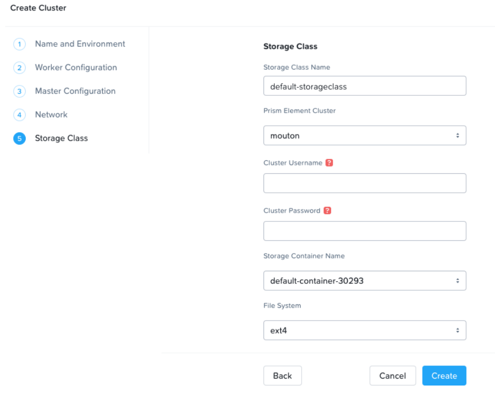Click the Create button

tap(444, 375)
